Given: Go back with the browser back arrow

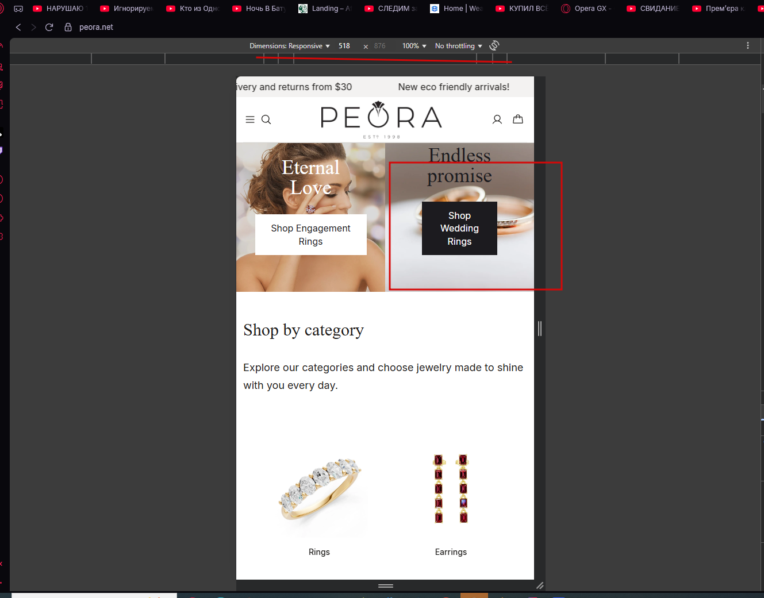Looking at the screenshot, I should 18,27.
